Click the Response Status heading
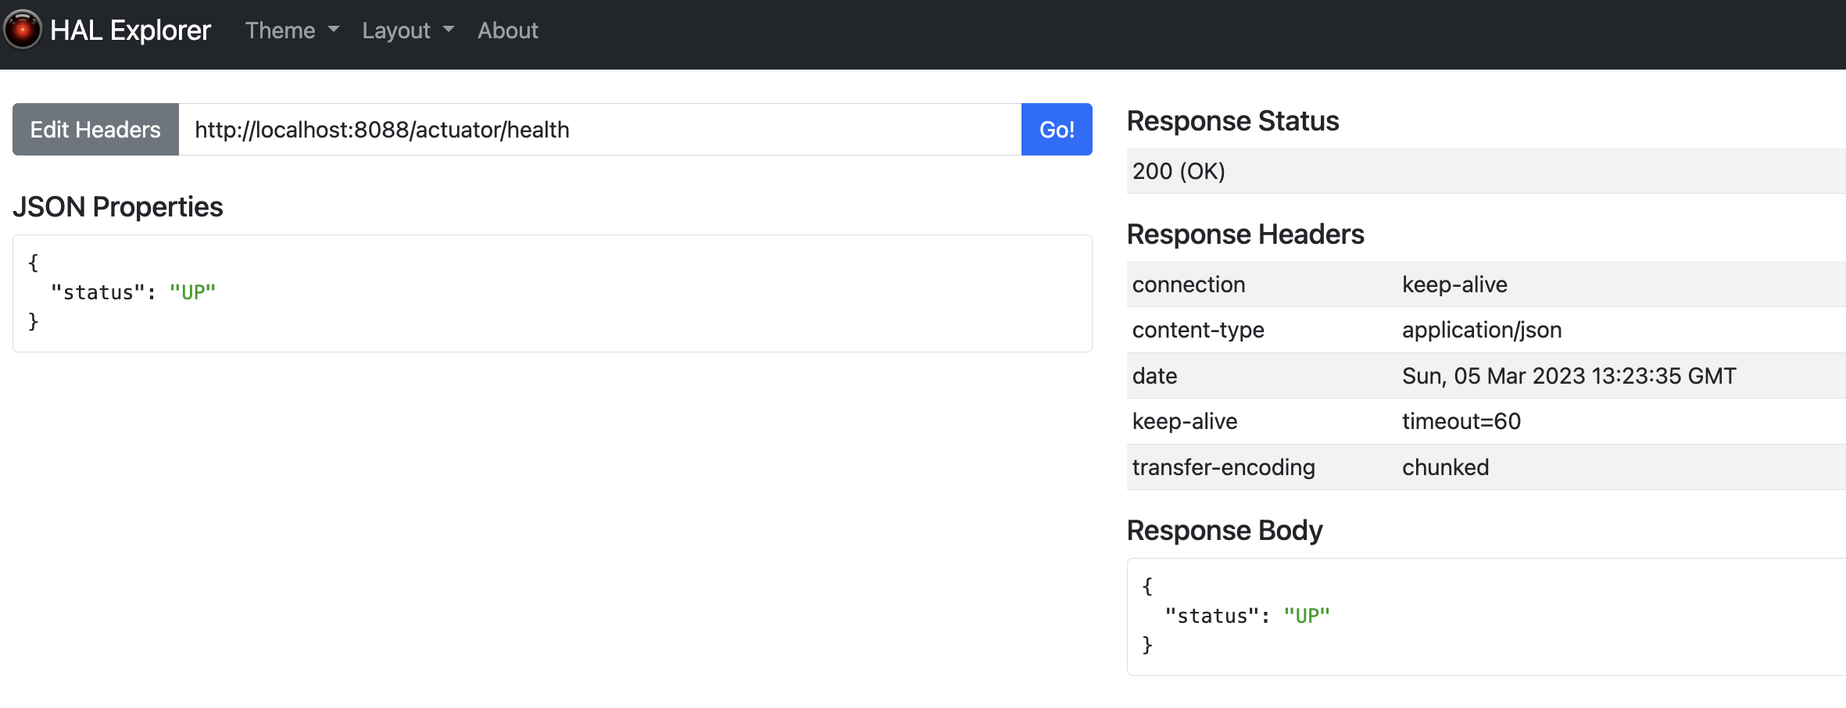1846x708 pixels. point(1232,121)
